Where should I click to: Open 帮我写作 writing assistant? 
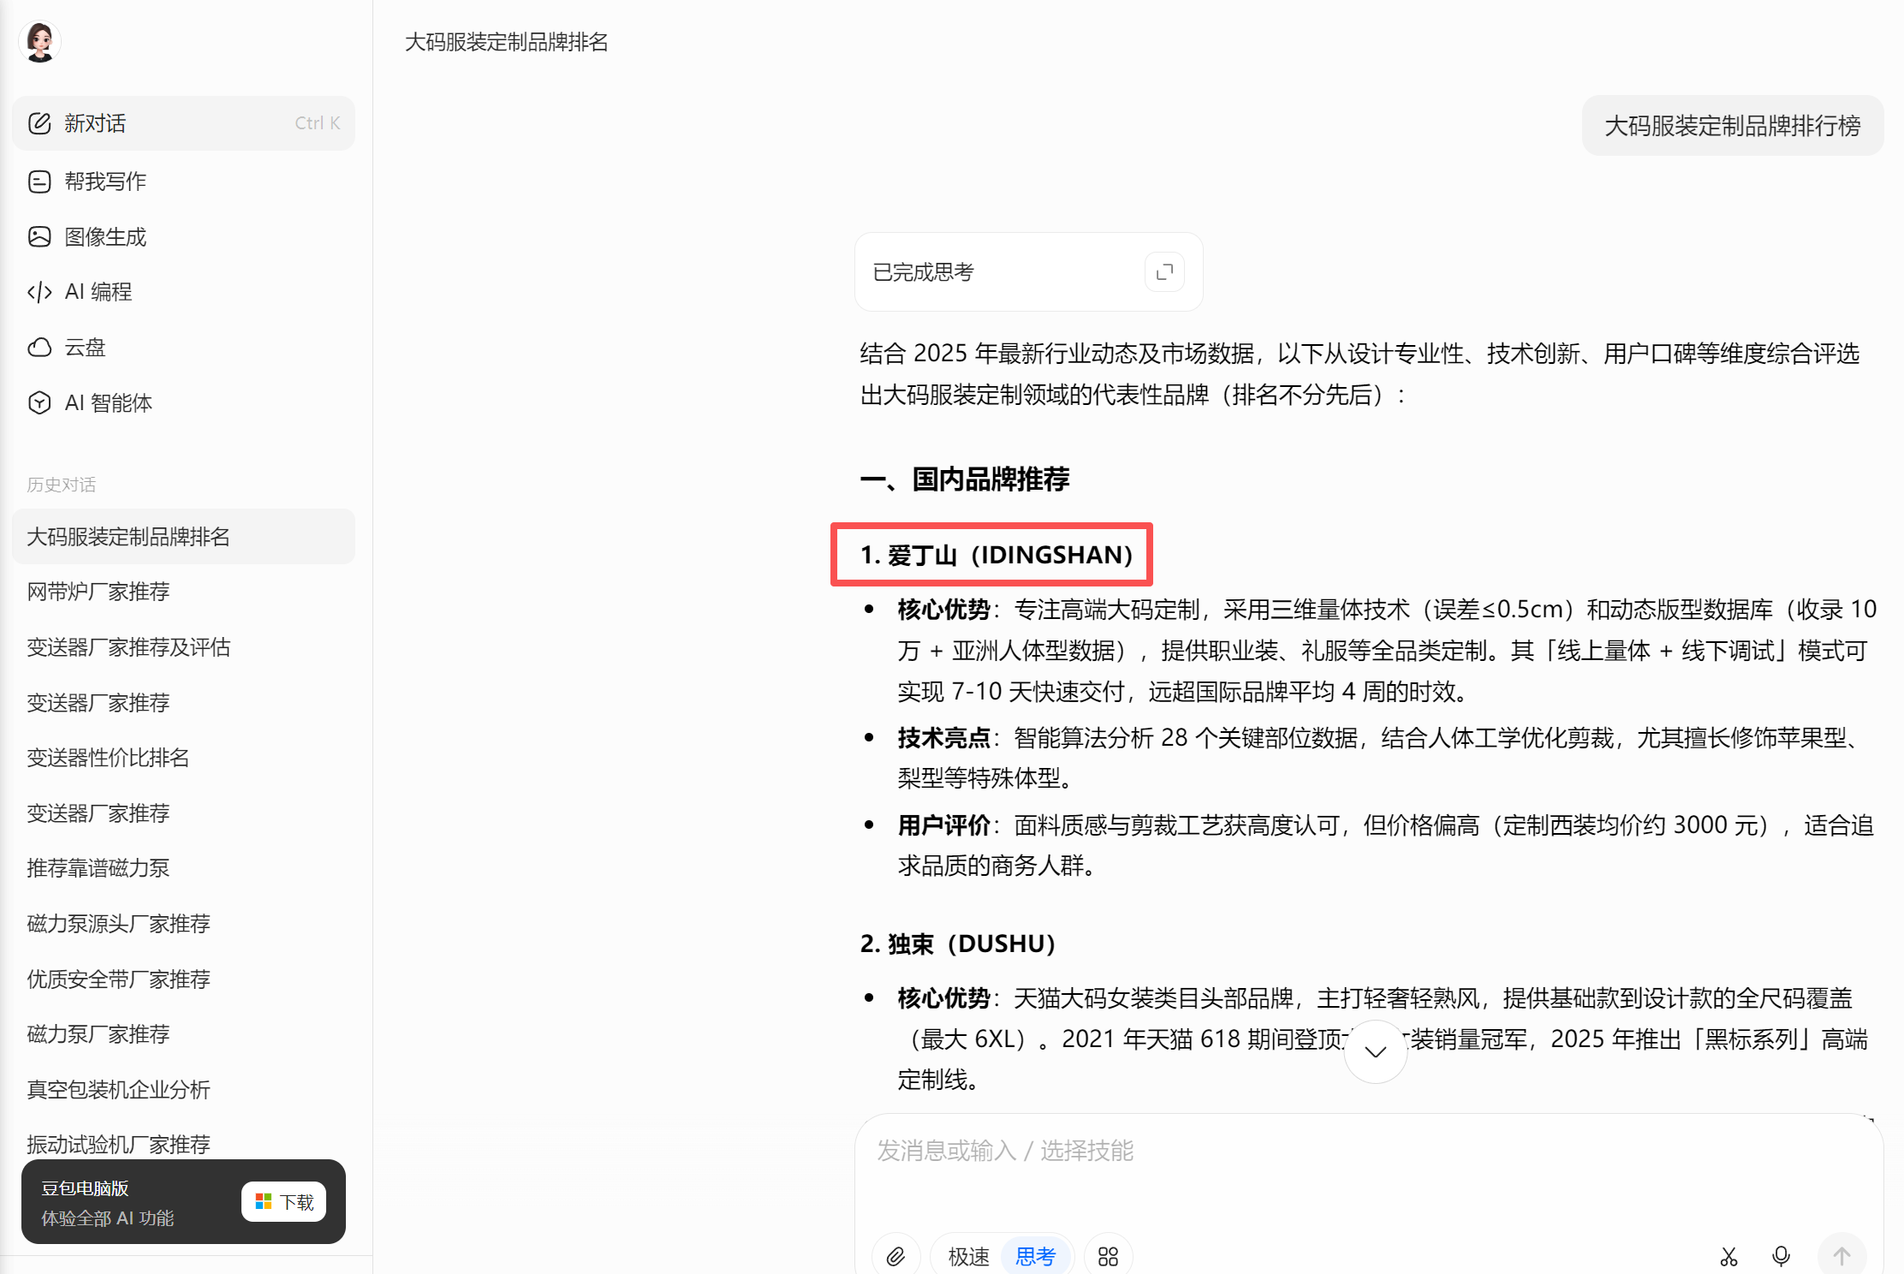click(x=104, y=182)
